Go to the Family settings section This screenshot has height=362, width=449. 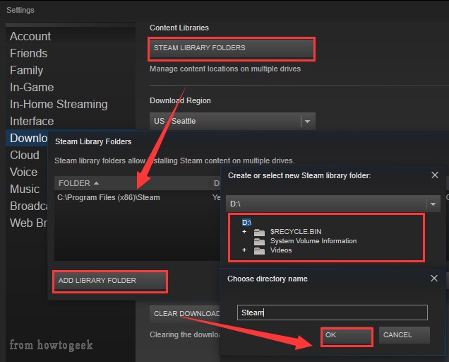tap(26, 70)
